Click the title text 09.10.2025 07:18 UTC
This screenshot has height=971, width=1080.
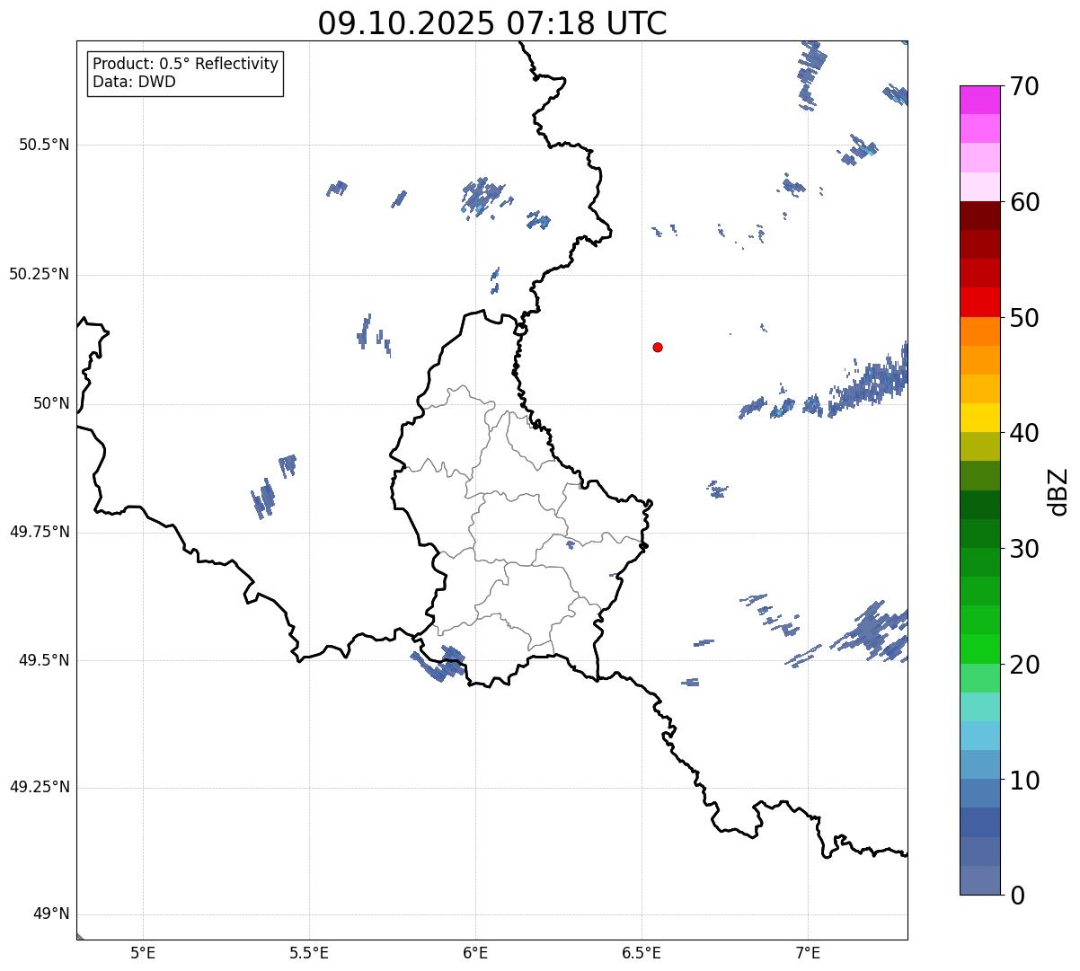click(492, 23)
